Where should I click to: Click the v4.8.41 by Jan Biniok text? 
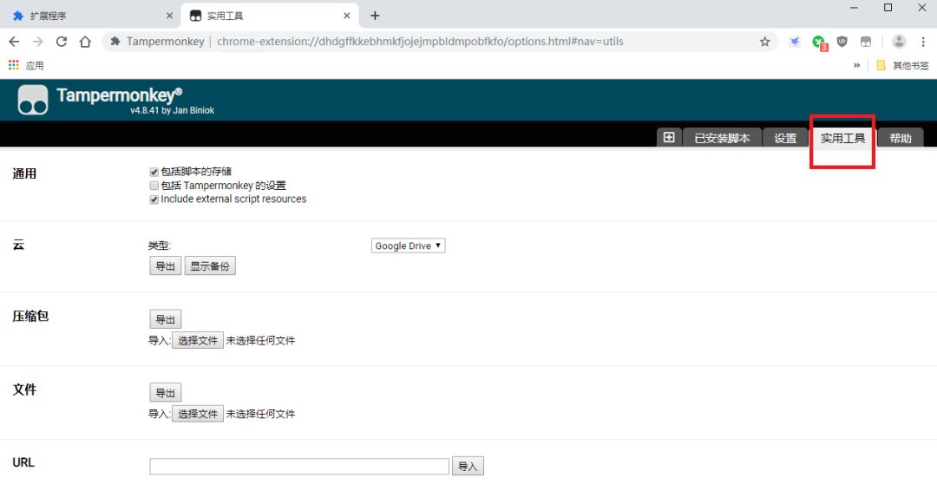click(172, 110)
